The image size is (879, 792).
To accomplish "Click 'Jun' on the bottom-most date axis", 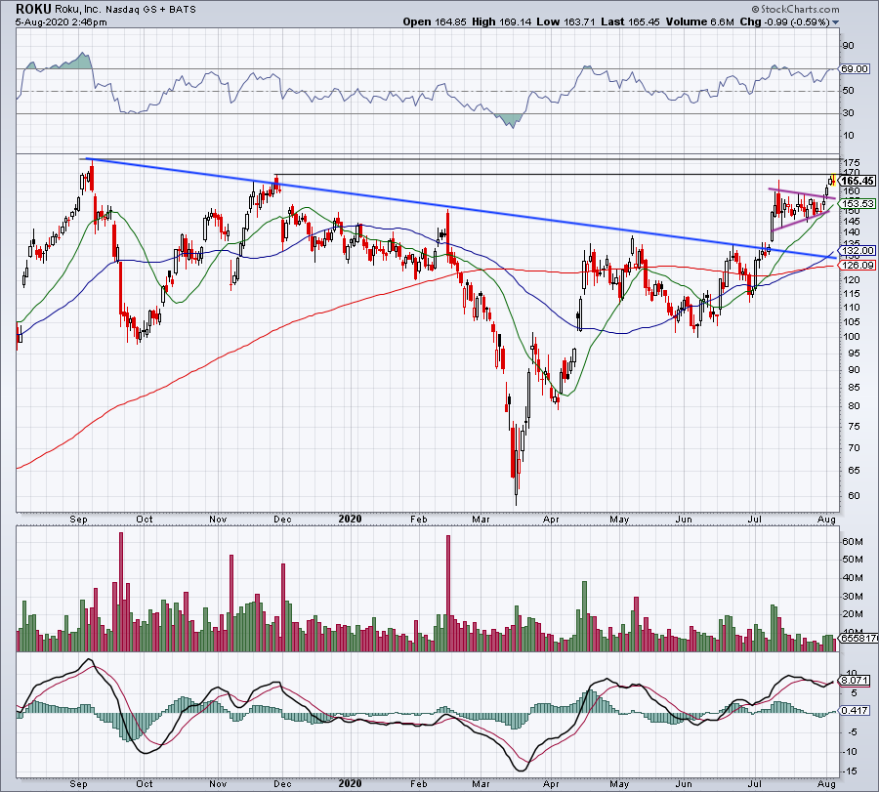I will click(x=683, y=783).
